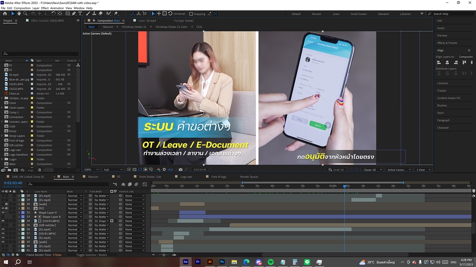
Task: Select the Rotation tool
Action: [x=54, y=14]
